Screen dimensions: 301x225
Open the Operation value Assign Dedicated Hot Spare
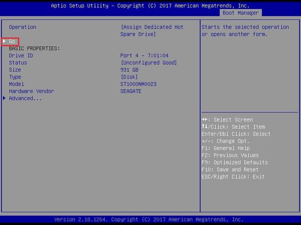152,30
